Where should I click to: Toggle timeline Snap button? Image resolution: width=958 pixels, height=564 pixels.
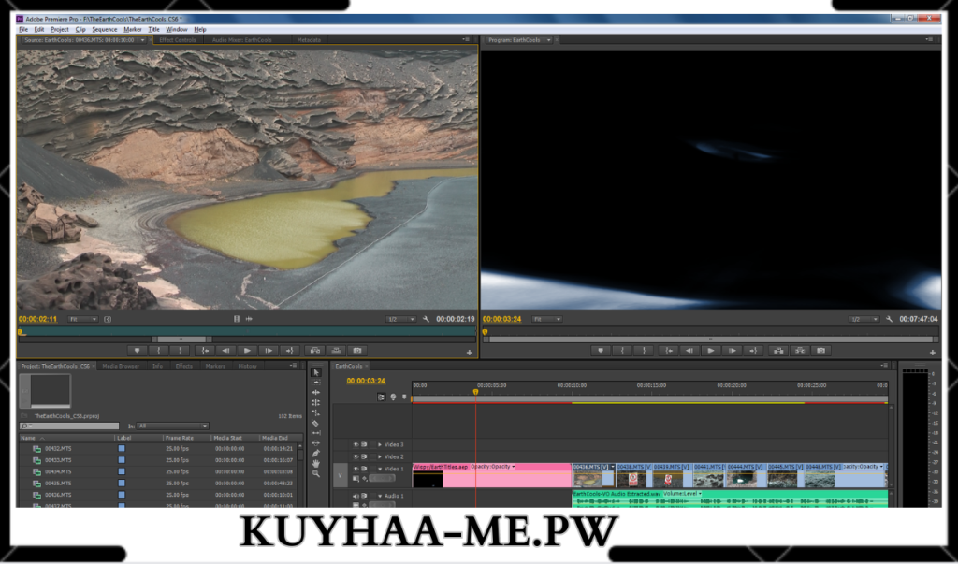[382, 398]
